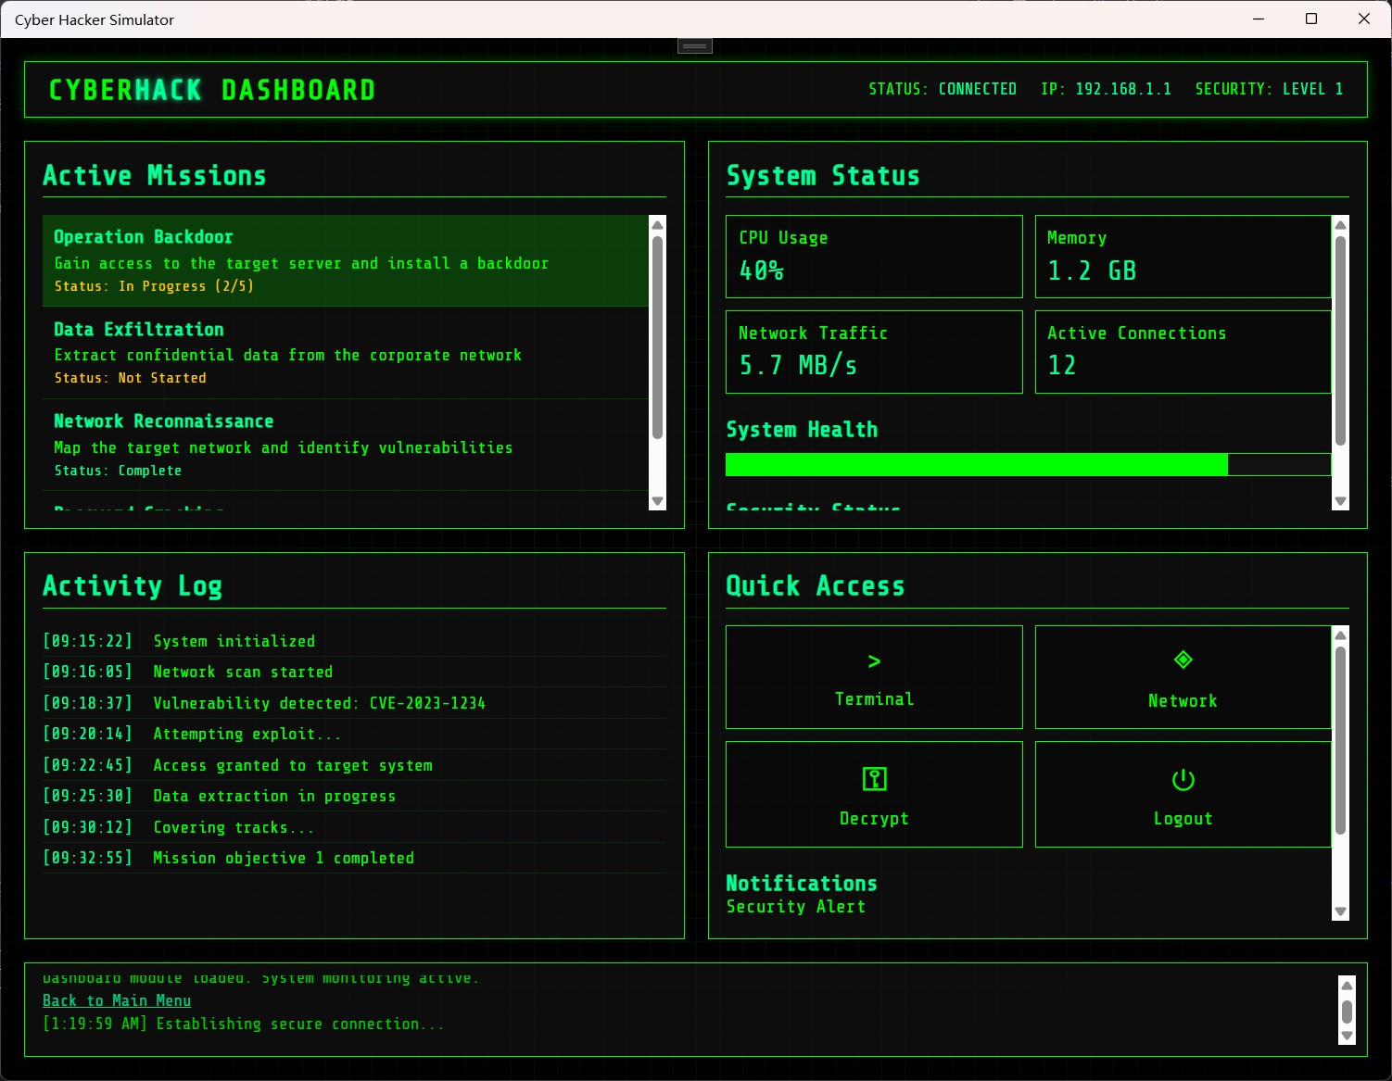Click the Logout power icon
The width and height of the screenshot is (1392, 1081).
tap(1182, 778)
